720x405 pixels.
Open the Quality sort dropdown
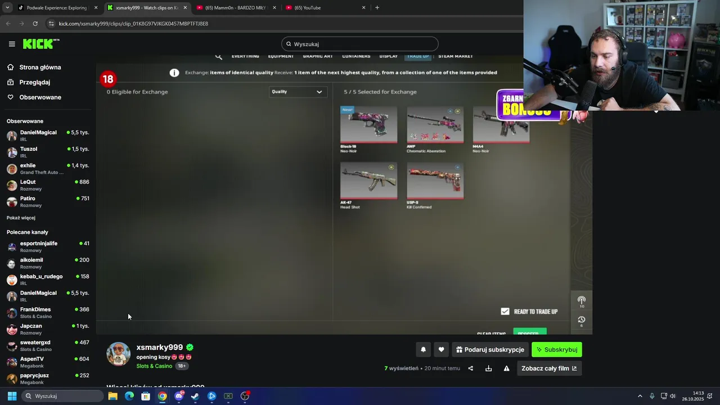pyautogui.click(x=298, y=92)
